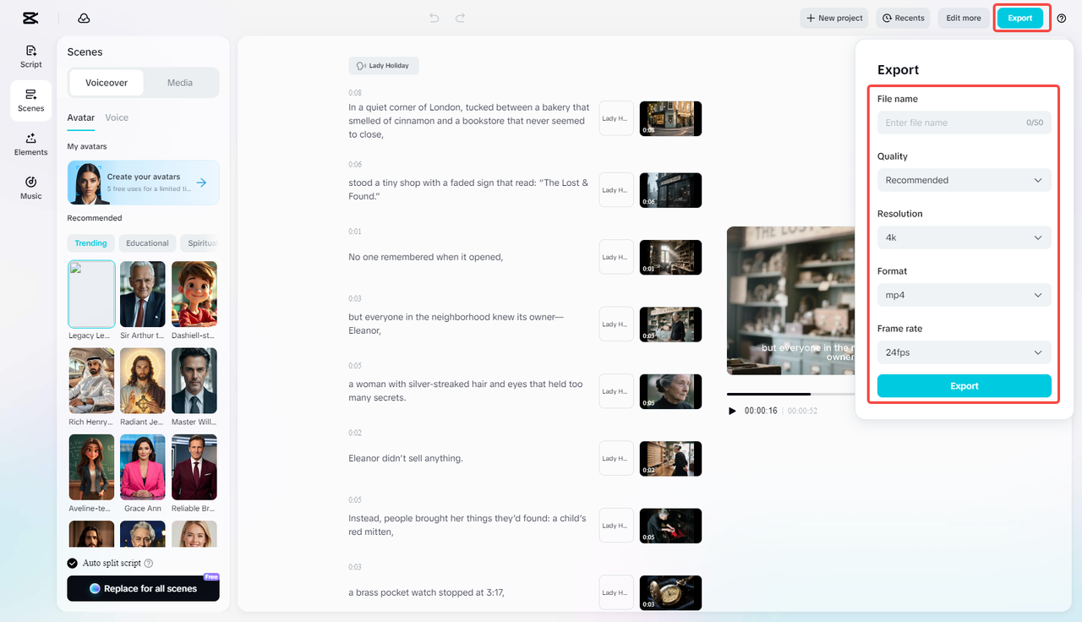Open help via the question mark icon
Image resolution: width=1082 pixels, height=622 pixels.
coord(1062,18)
